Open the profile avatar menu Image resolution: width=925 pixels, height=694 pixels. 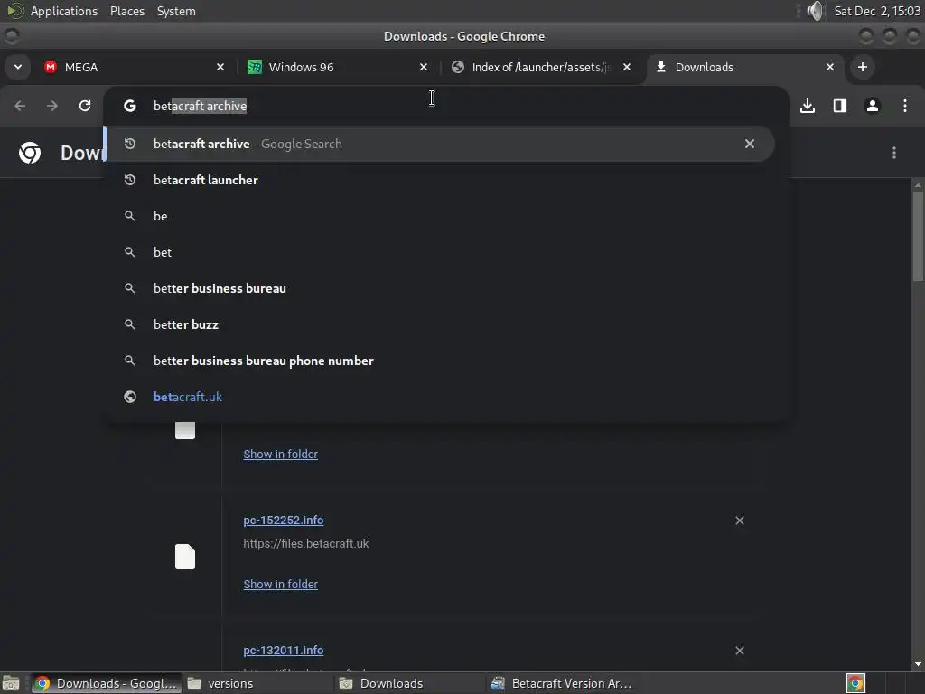click(x=873, y=106)
